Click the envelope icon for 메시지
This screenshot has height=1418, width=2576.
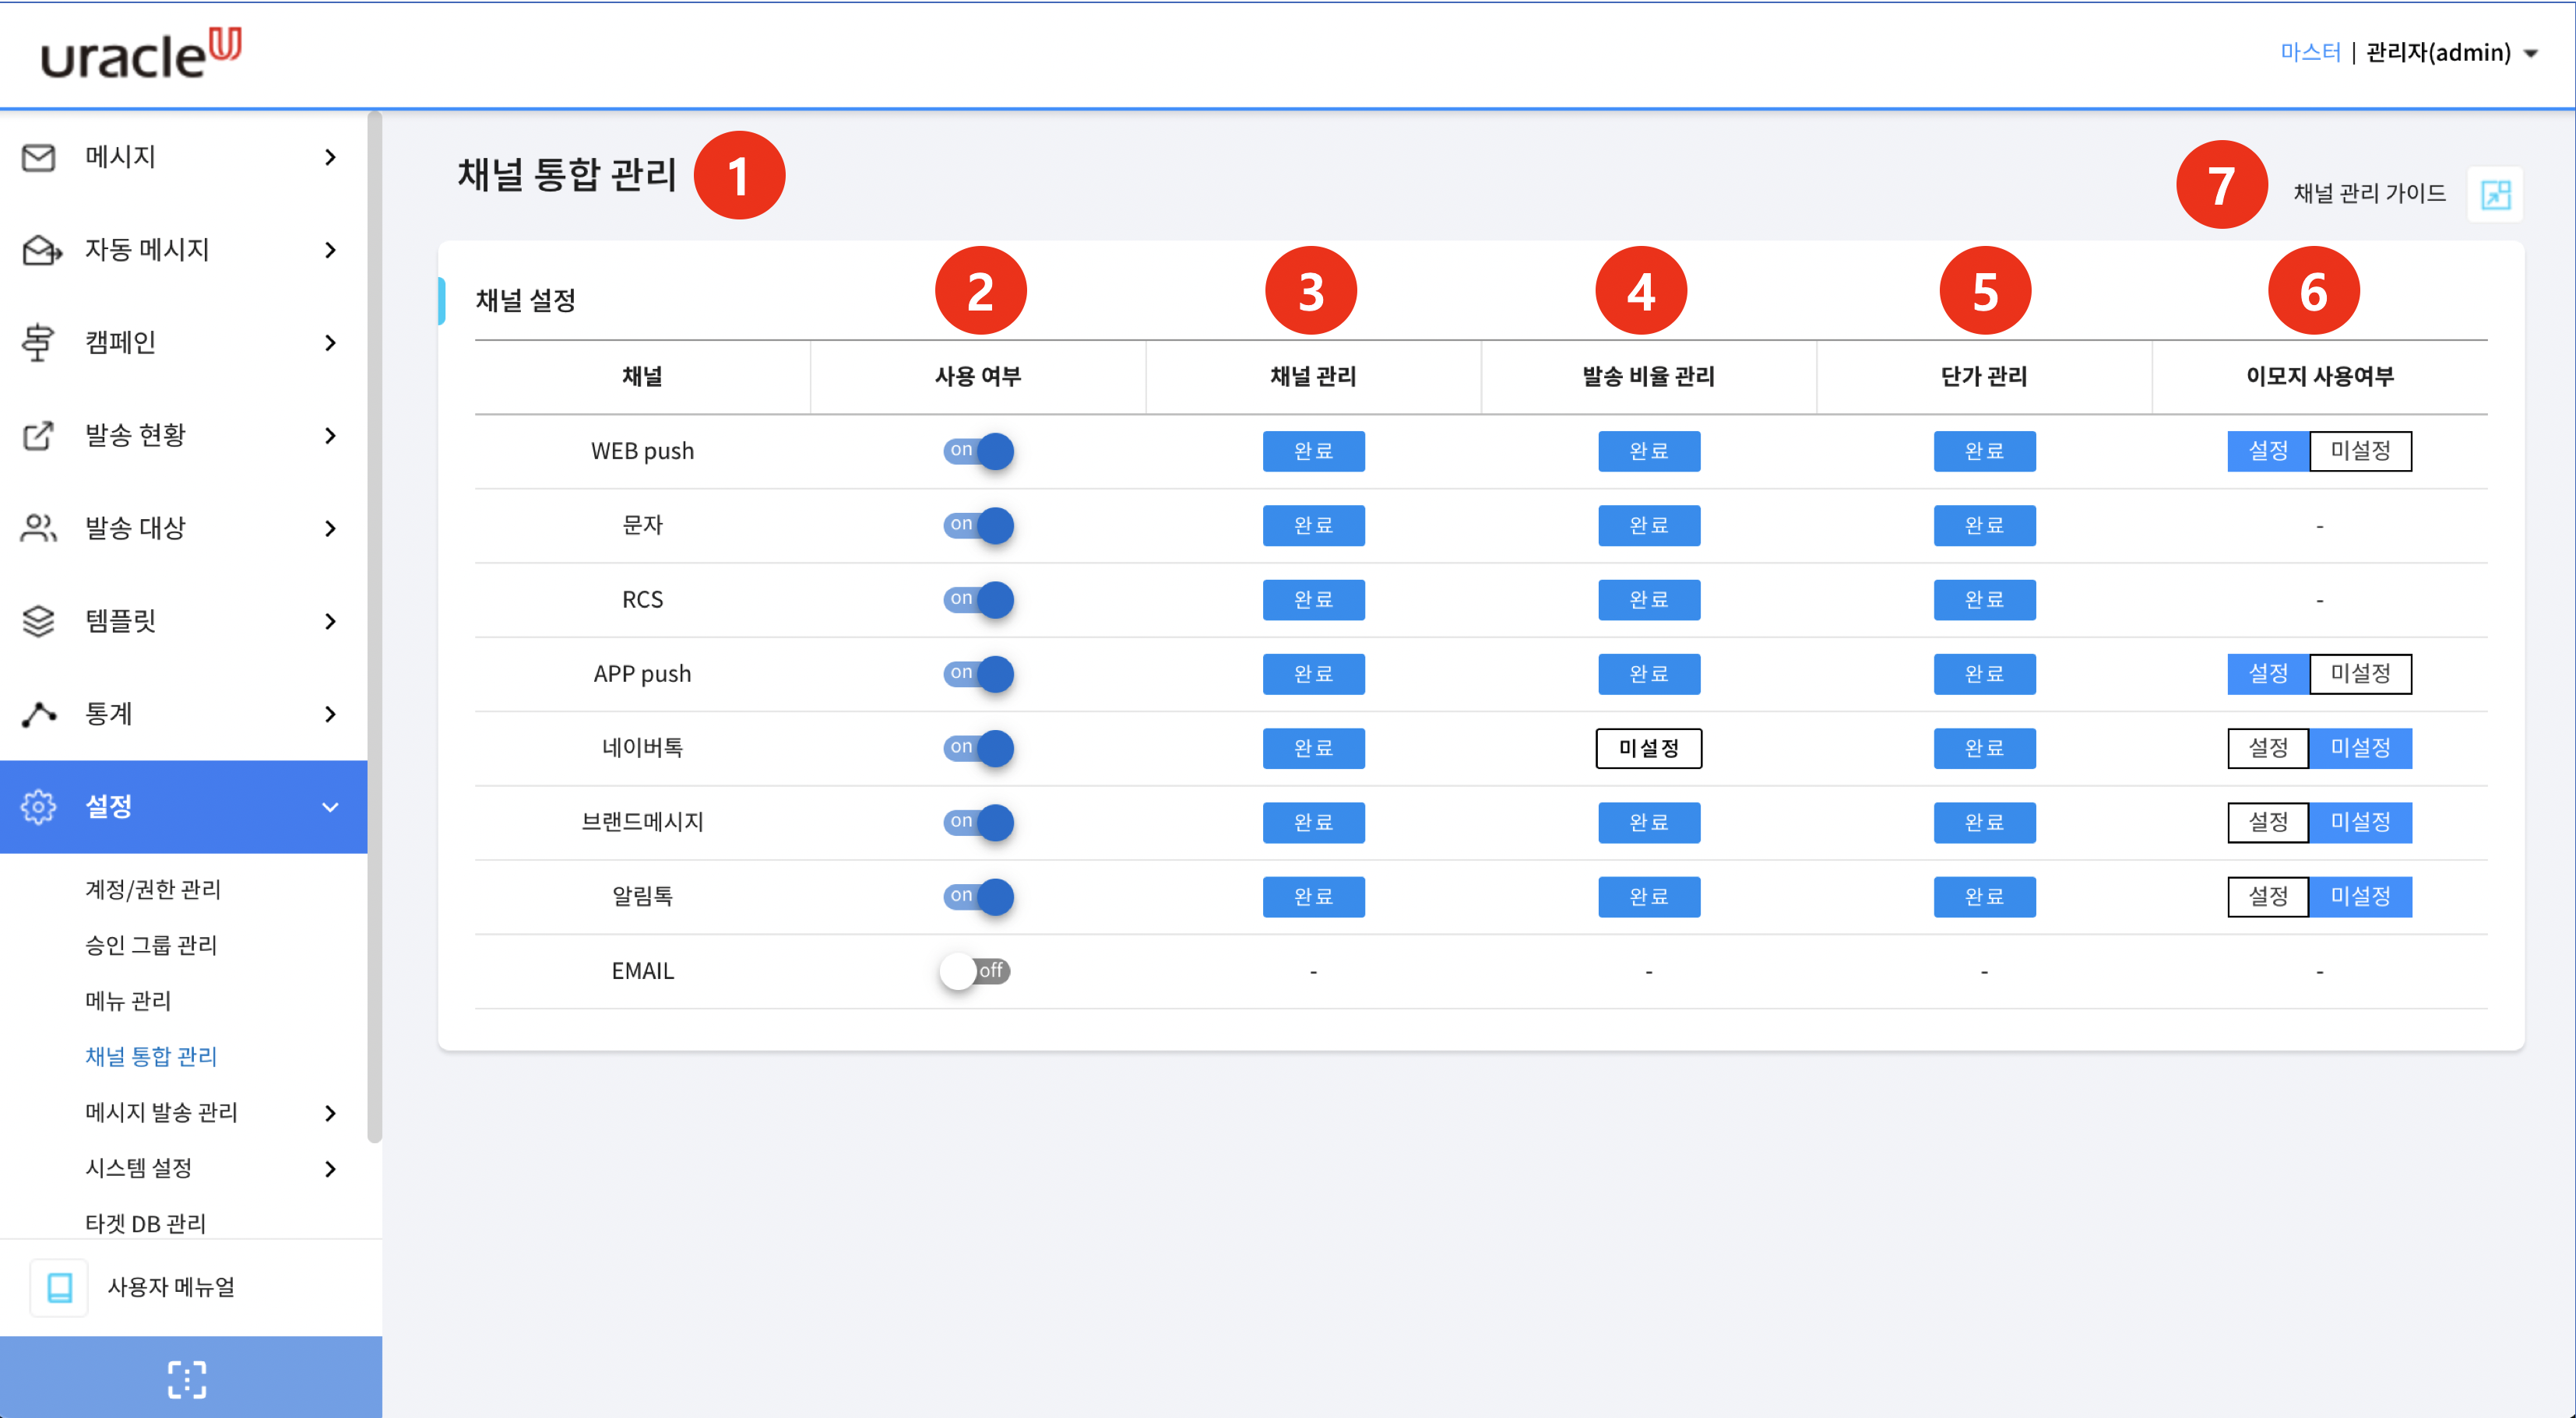[38, 158]
